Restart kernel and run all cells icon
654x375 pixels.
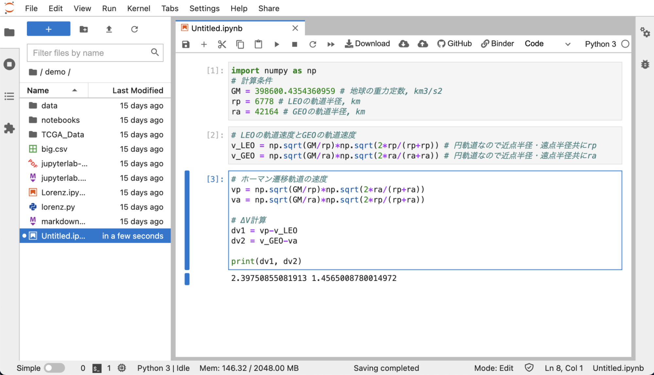pos(331,44)
